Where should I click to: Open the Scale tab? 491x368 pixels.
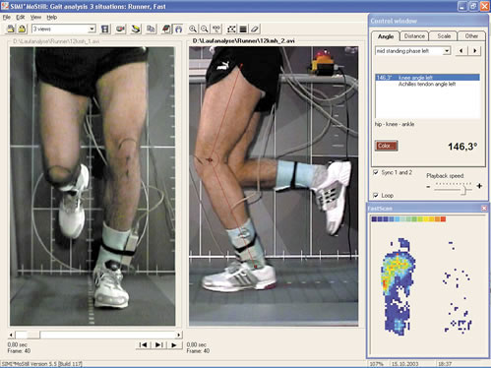444,36
